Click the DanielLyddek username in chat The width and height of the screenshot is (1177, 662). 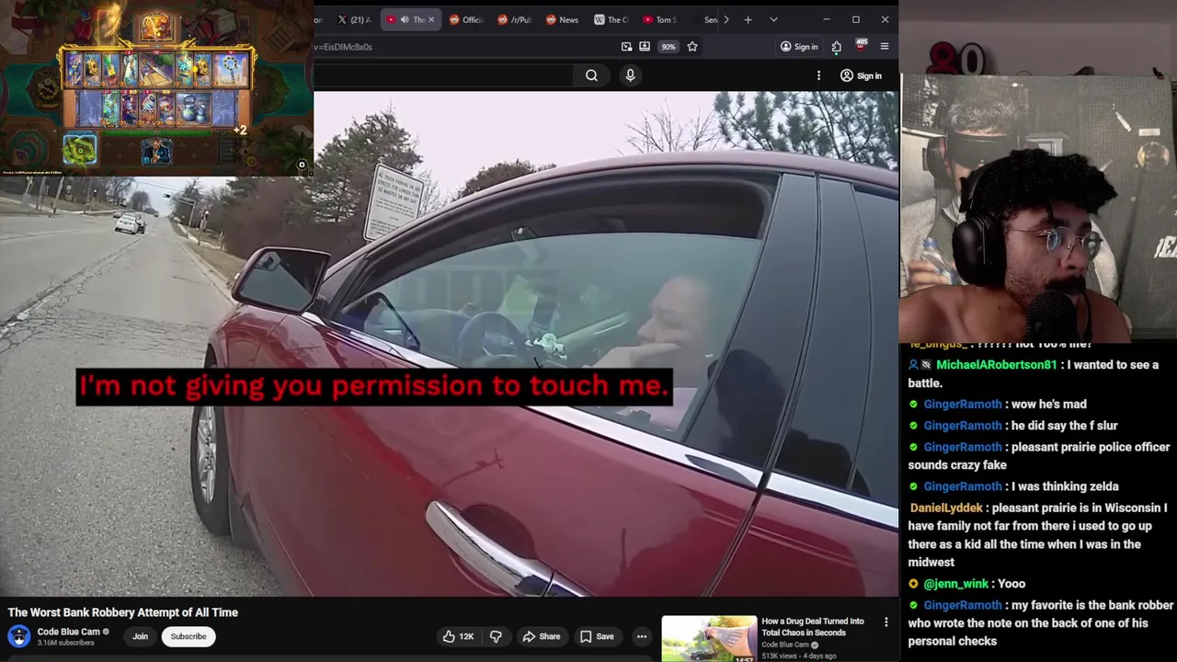coord(946,508)
